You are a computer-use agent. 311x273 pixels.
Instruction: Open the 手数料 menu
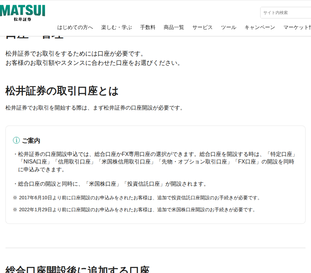[148, 27]
